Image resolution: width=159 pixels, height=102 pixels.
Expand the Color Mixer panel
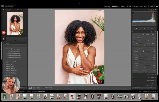point(156,77)
